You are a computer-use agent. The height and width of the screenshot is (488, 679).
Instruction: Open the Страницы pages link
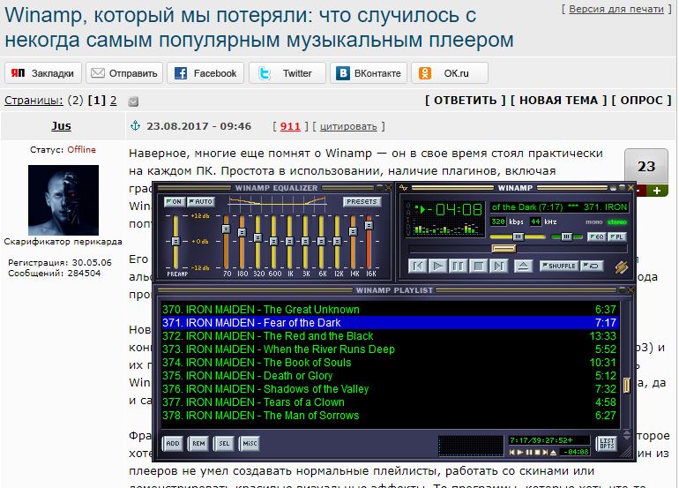coord(34,100)
